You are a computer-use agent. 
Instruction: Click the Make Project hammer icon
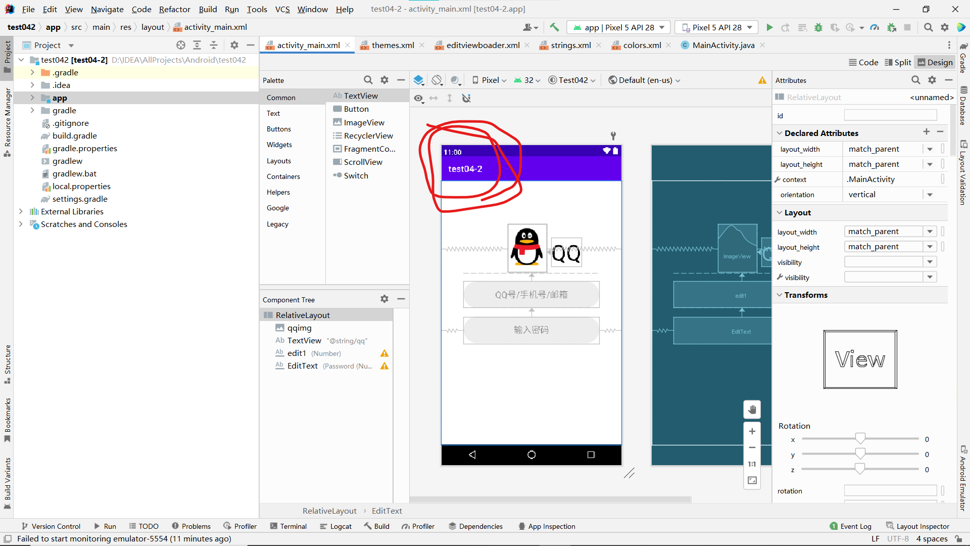tap(554, 27)
